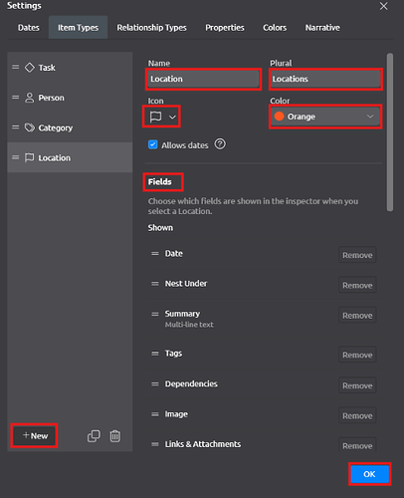
Task: Select the Category tag icon
Action: [30, 127]
